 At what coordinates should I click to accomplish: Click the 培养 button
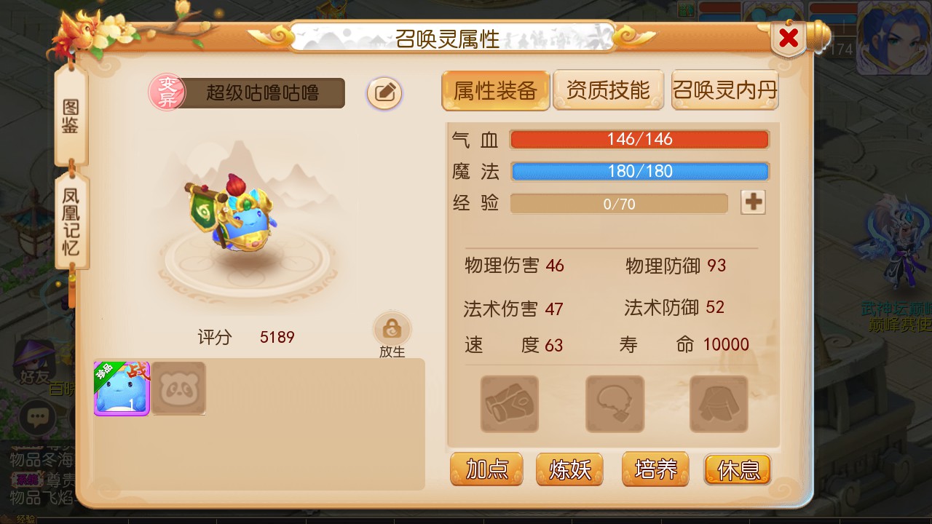click(x=655, y=469)
